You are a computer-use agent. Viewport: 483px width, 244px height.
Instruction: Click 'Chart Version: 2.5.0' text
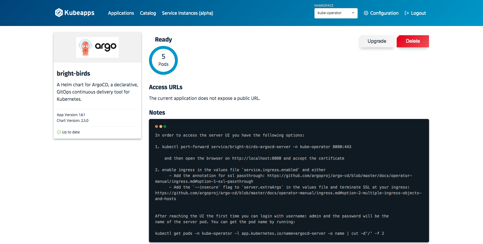coord(72,120)
